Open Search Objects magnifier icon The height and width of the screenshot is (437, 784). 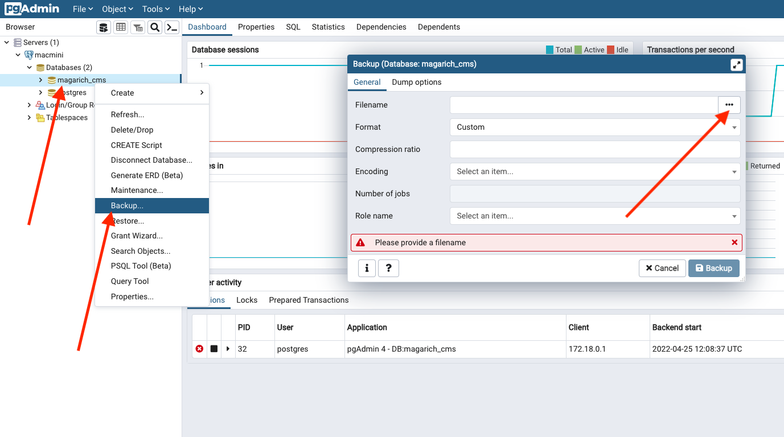(154, 27)
